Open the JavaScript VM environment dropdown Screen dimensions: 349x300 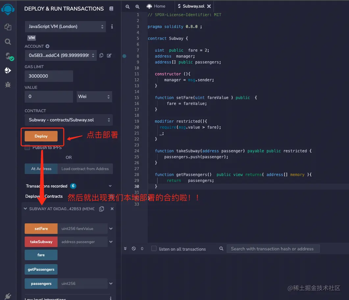click(x=65, y=27)
